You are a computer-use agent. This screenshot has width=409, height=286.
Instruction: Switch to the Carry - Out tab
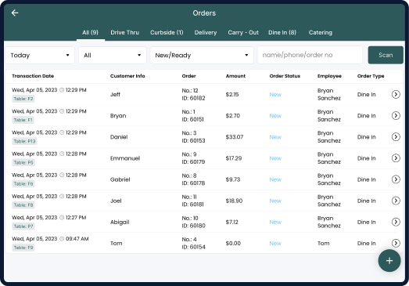(x=243, y=32)
